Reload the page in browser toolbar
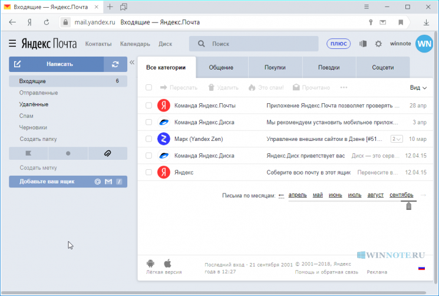 (x=47, y=22)
